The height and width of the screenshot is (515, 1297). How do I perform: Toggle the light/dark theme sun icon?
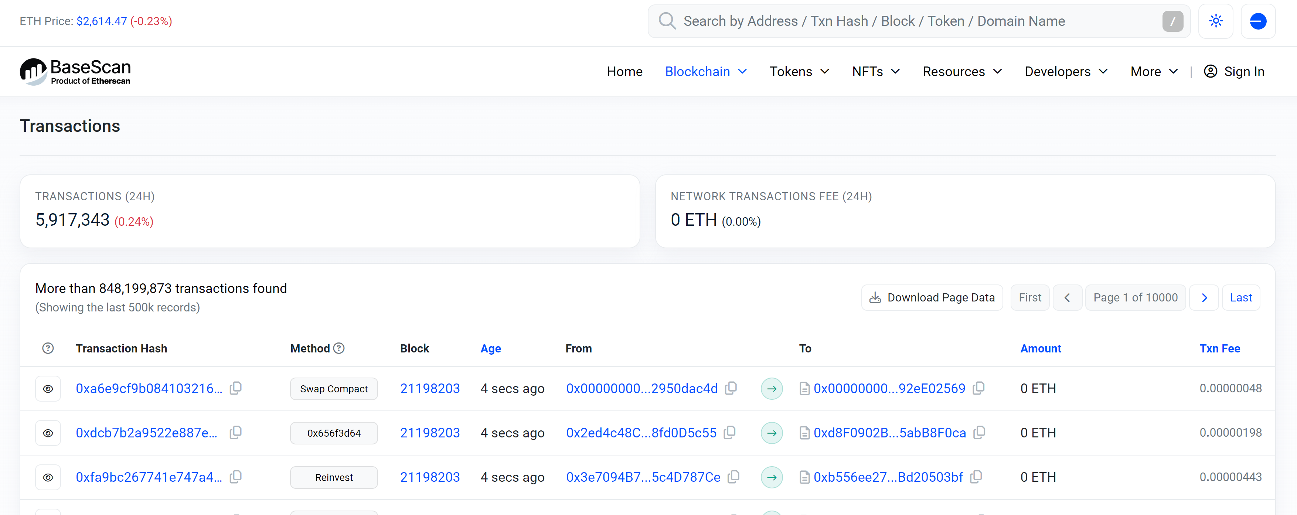[x=1215, y=21]
